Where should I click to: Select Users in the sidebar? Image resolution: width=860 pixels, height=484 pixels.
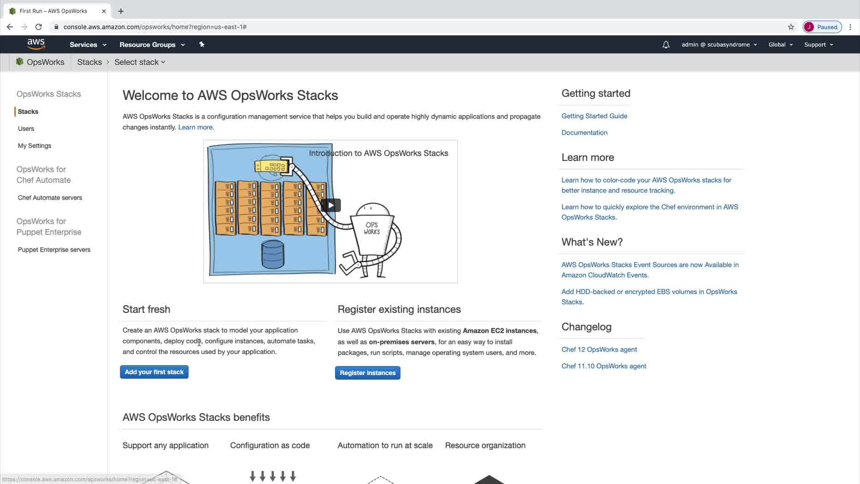click(x=26, y=129)
